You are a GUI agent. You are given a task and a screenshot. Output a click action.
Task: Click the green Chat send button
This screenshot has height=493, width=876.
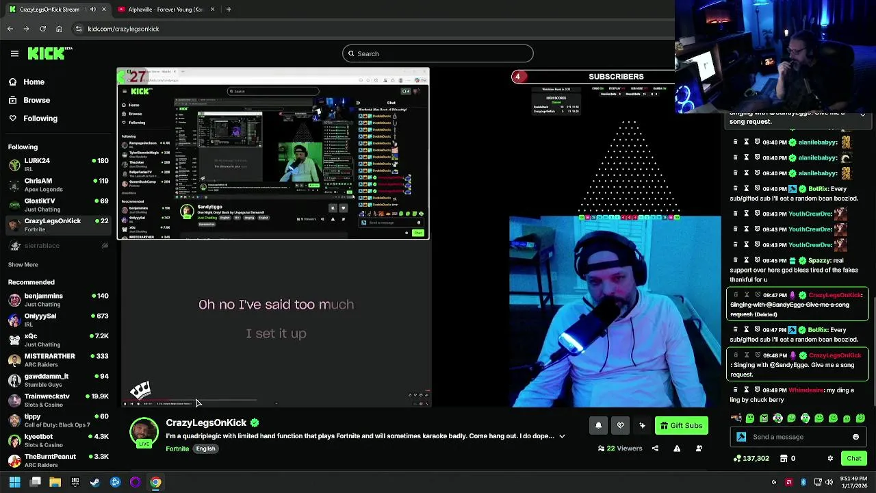coord(854,458)
